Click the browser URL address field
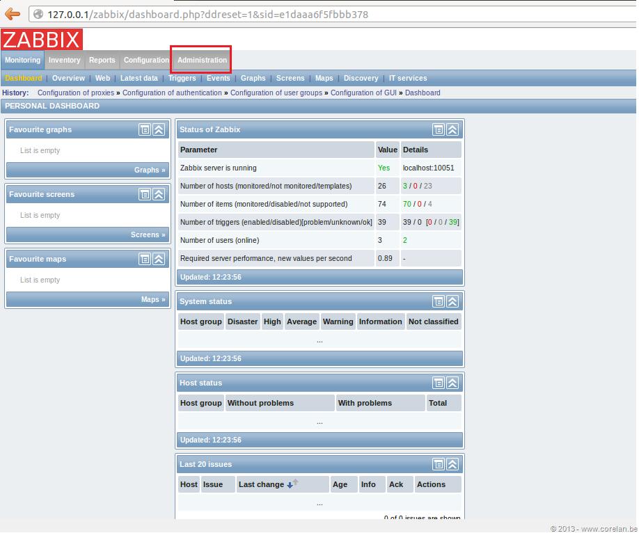The width and height of the screenshot is (639, 533). click(x=332, y=14)
